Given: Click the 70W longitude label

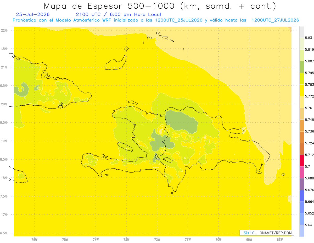Looking at the screenshot, I should [218, 239].
